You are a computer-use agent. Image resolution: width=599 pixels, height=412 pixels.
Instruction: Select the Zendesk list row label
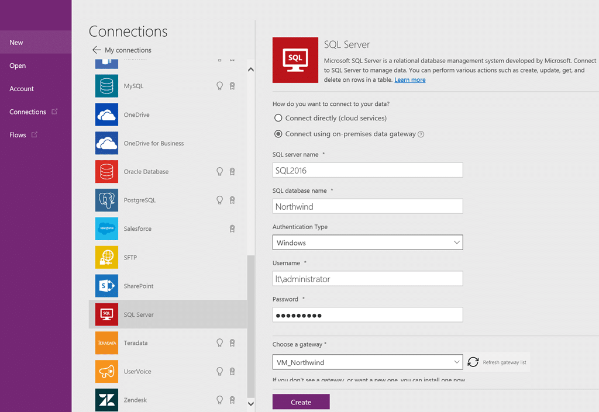tap(135, 400)
